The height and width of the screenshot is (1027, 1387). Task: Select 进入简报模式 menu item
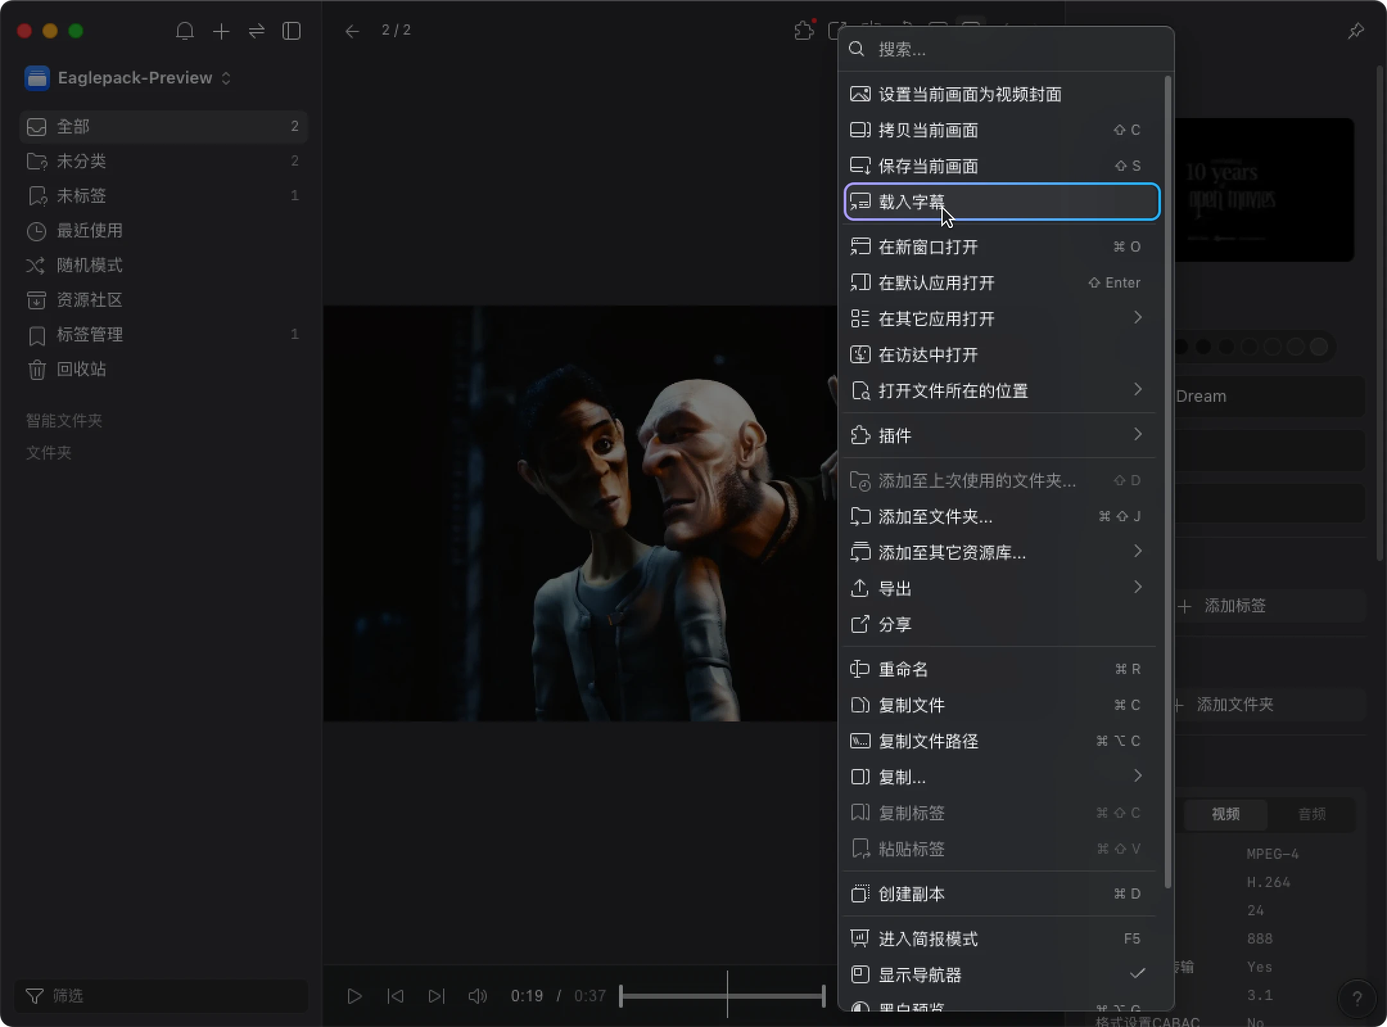1002,939
